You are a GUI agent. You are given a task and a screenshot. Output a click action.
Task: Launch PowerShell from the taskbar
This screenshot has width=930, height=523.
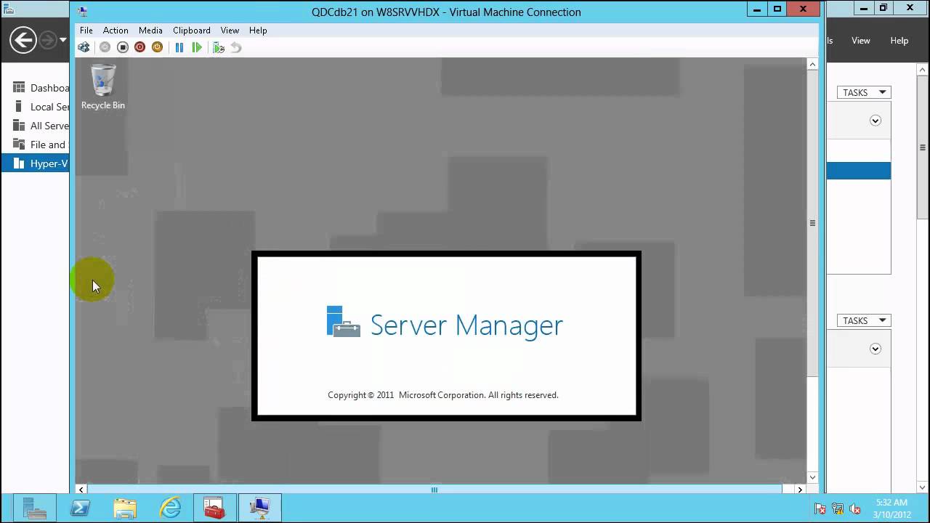point(80,508)
